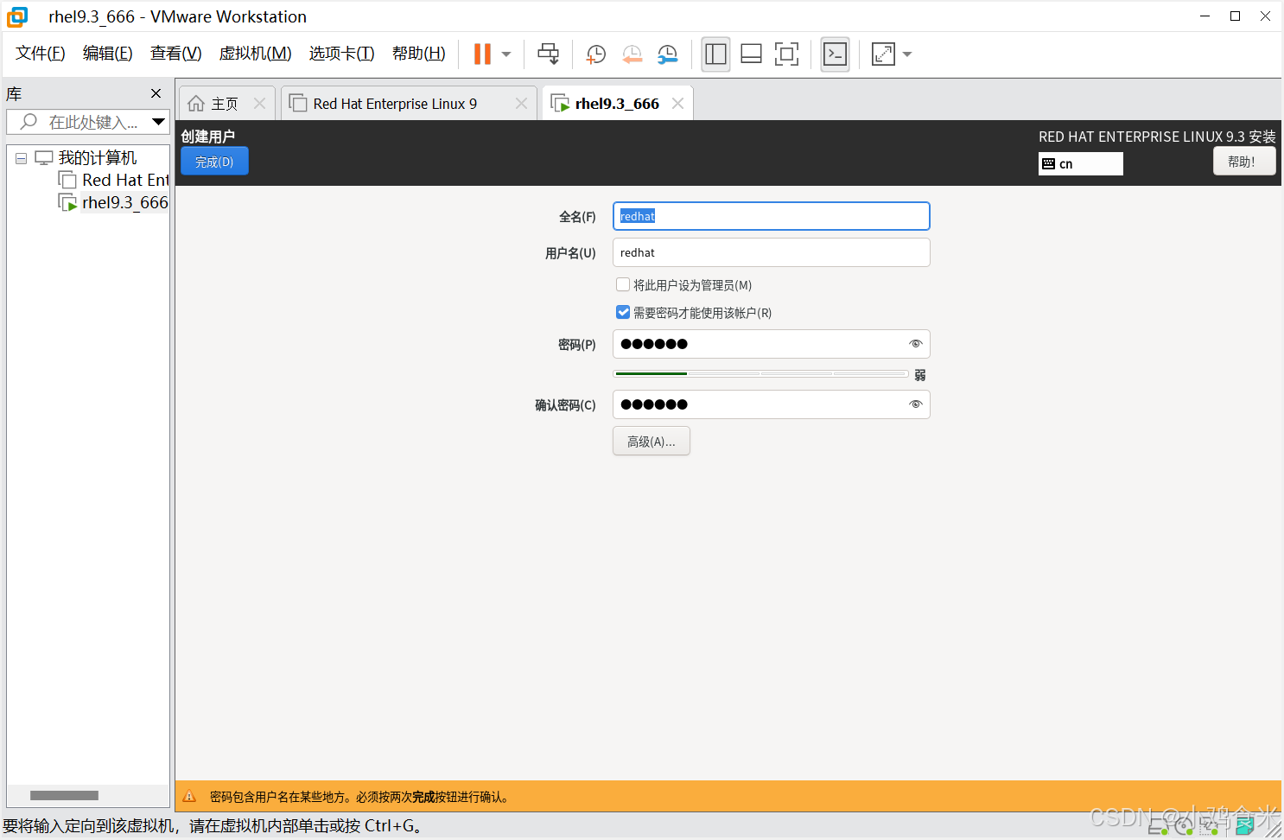1284x840 pixels.
Task: Switch to the rhel9.3_666 tab
Action: [617, 104]
